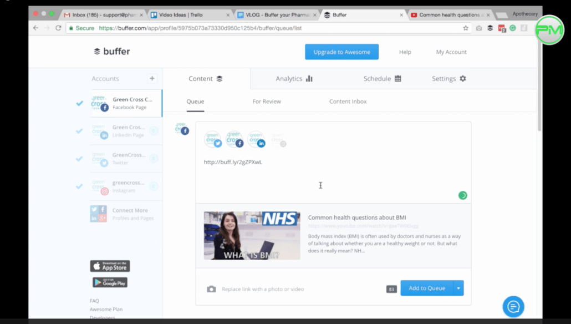
Task: Click the camera extension icon in toolbar
Action: pos(479,28)
